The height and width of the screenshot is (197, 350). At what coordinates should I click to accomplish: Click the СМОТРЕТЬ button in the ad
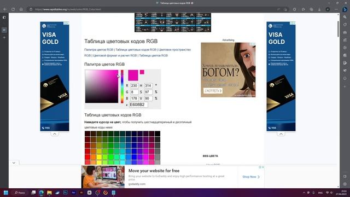213,91
